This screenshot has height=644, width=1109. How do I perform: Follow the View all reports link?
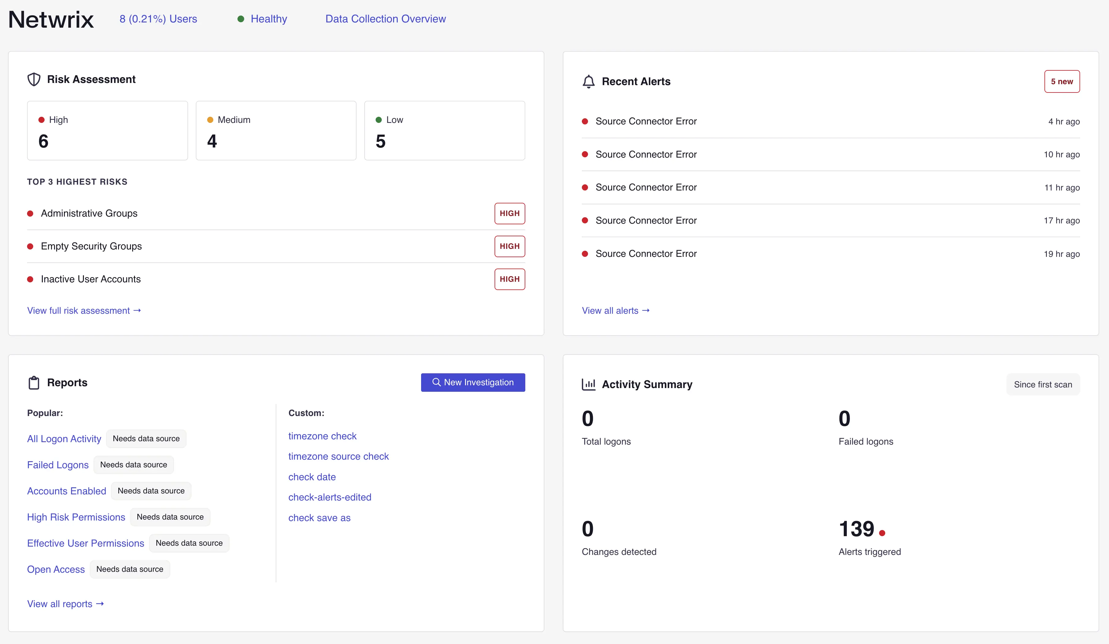tap(65, 604)
